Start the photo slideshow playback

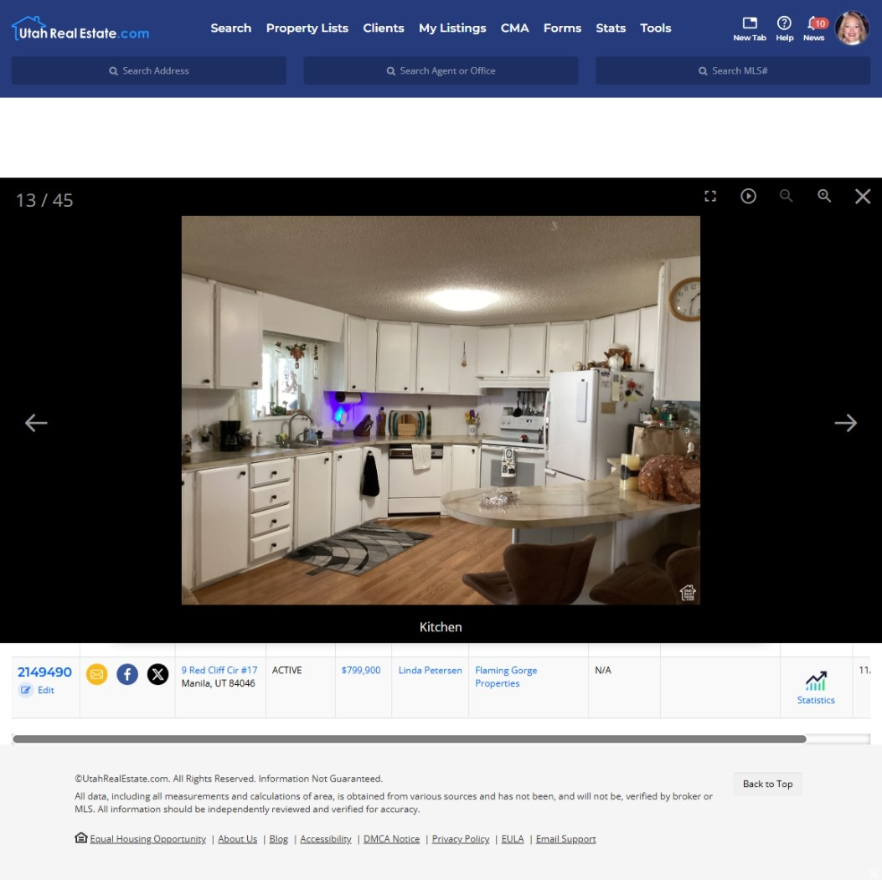[748, 195]
